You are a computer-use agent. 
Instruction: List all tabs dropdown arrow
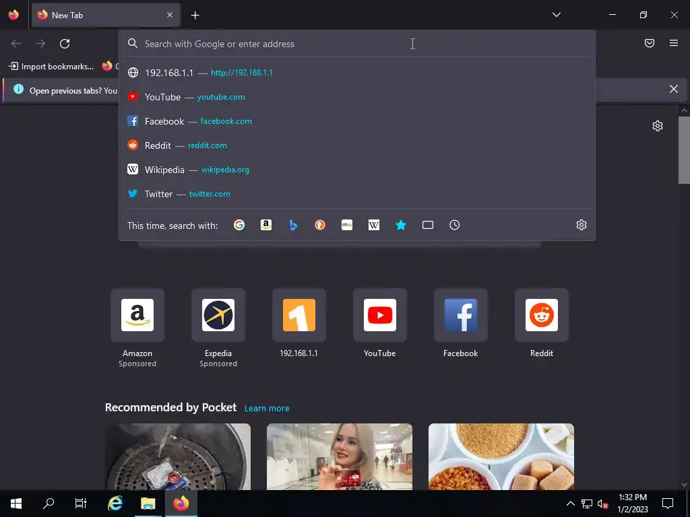click(556, 15)
